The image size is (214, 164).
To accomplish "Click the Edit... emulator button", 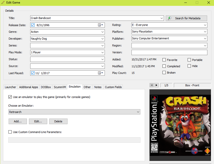I will 38,121.
